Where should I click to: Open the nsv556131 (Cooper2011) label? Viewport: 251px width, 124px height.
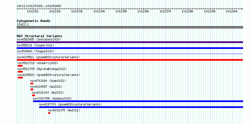pos(36,45)
